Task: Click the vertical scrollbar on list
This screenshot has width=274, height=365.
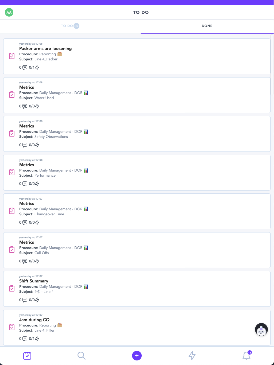Action: tap(272, 65)
